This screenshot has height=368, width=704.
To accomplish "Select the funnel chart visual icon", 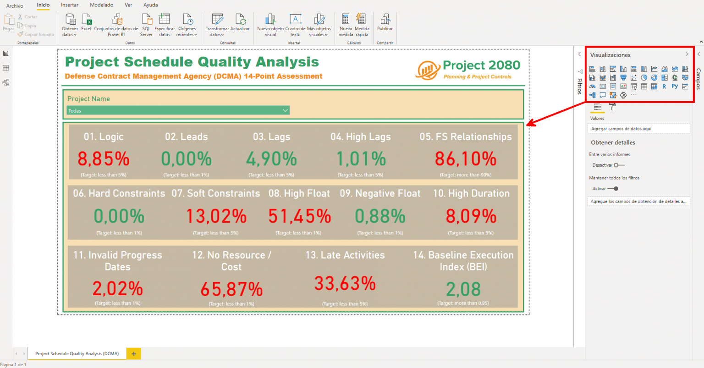I will point(624,77).
